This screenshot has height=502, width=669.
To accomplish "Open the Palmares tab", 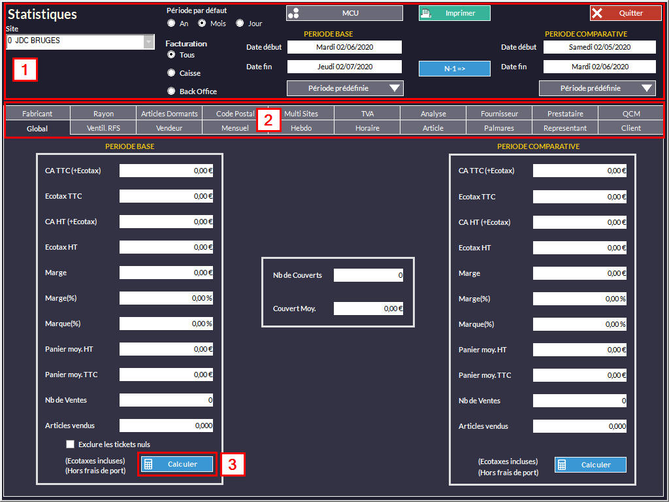I will pos(499,128).
